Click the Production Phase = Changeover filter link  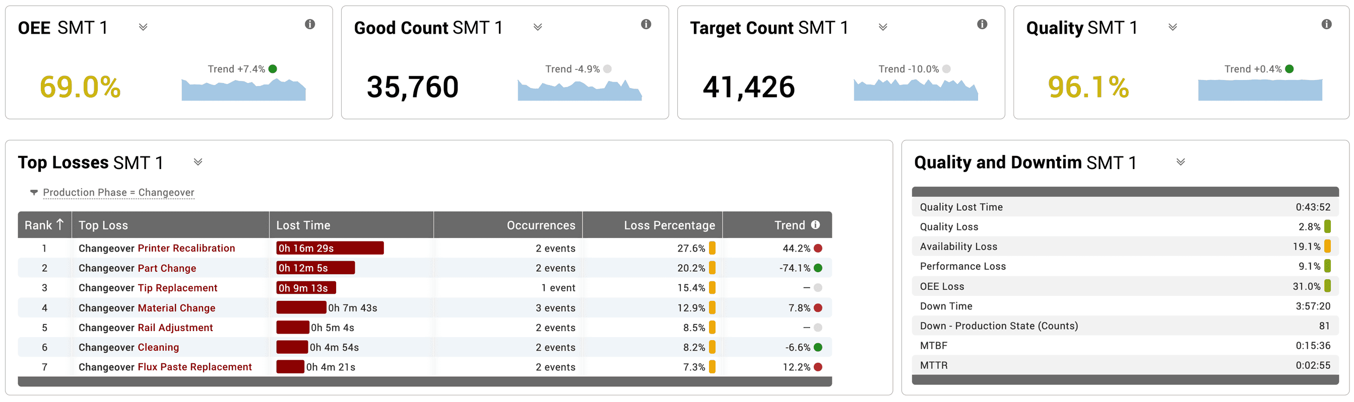click(x=118, y=193)
